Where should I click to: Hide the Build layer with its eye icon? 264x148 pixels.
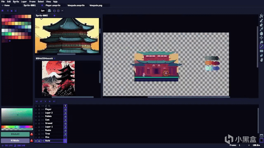point(36,141)
